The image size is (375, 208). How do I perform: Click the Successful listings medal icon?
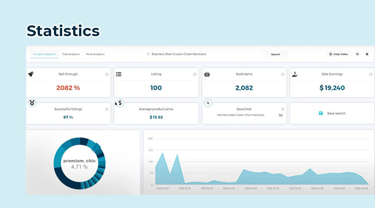coord(32,103)
